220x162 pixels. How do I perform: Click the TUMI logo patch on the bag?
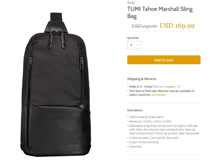click(74, 148)
